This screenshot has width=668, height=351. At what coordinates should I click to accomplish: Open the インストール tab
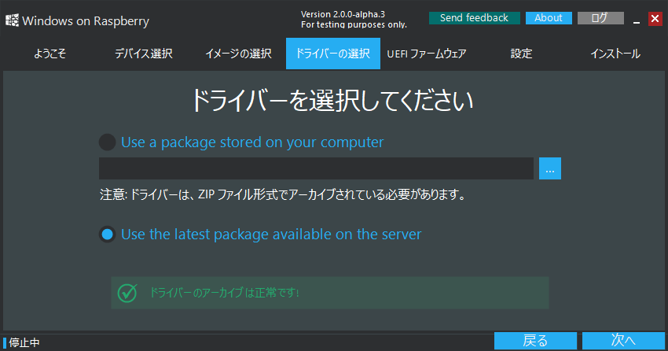[615, 54]
